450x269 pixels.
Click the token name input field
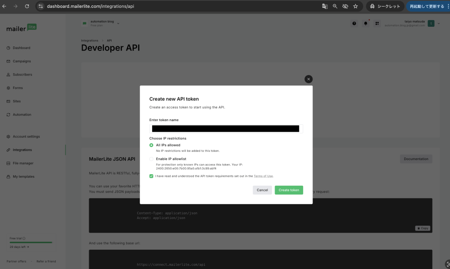pos(226,129)
